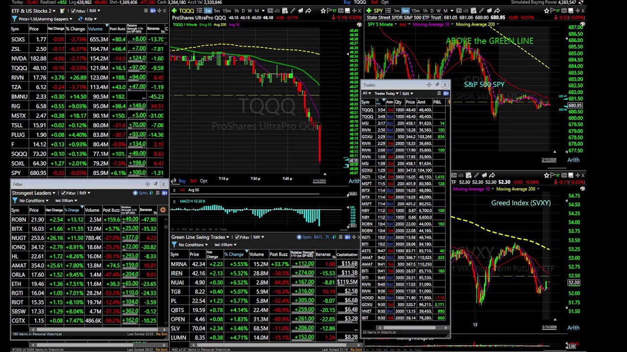Click the flag icon on TQQQ chart toolbar
Image resolution: width=627 pixels, height=352 pixels.
tap(329, 11)
